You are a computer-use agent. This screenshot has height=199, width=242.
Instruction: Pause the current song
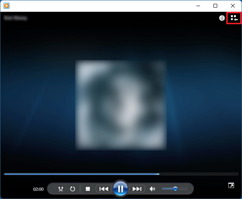pos(121,189)
